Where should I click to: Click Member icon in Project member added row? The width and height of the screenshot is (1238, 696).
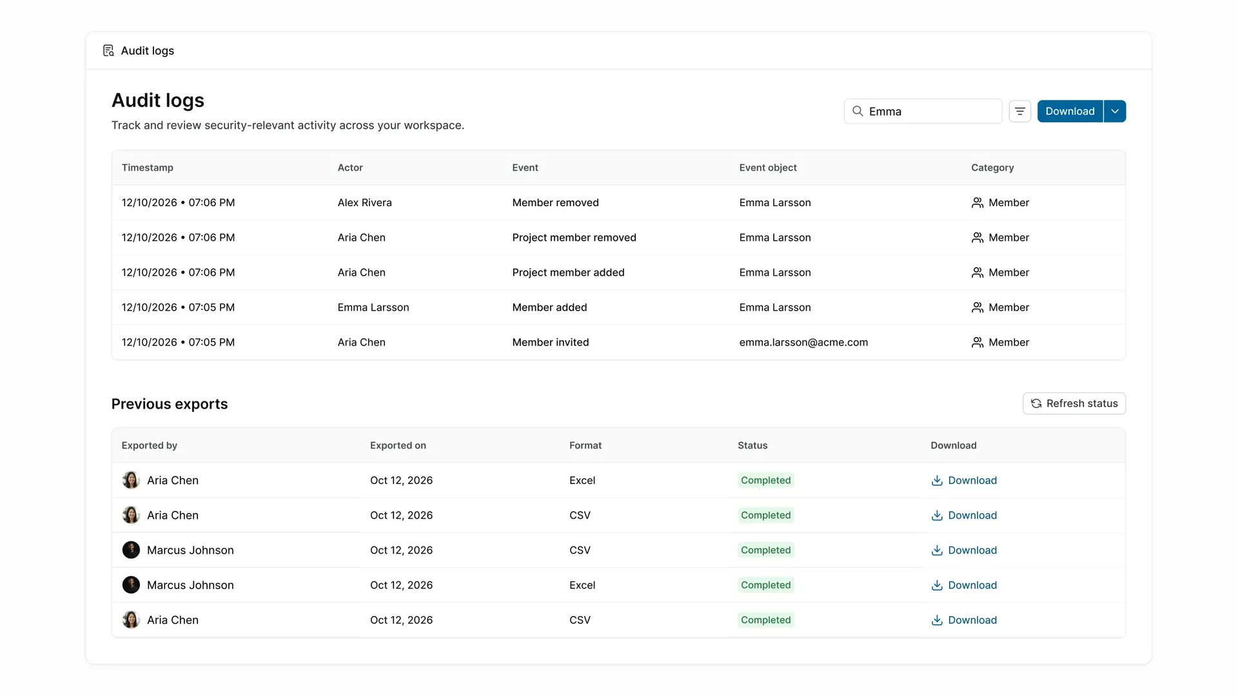pos(978,272)
